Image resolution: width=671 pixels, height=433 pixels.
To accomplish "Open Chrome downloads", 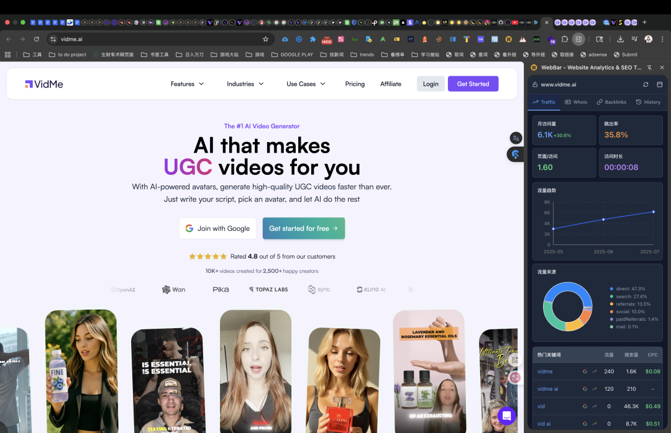I will point(620,39).
